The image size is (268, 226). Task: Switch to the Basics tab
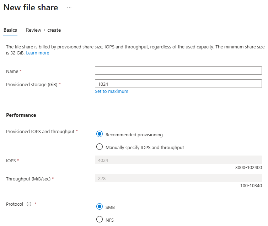tap(10, 30)
